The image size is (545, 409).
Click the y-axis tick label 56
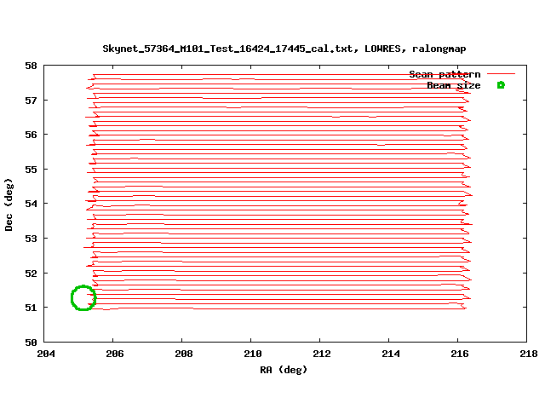[x=31, y=135]
